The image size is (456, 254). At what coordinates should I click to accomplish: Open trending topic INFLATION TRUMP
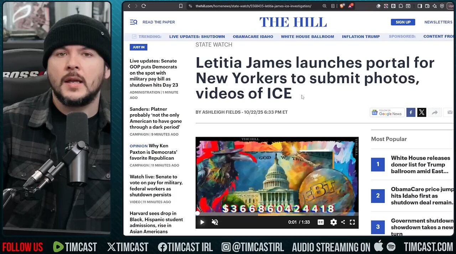point(361,36)
